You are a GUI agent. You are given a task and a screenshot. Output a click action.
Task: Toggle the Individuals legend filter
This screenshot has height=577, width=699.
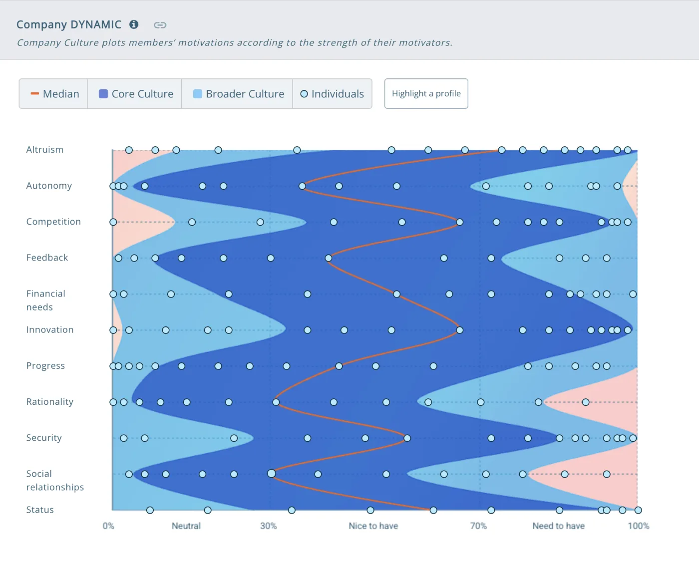[x=332, y=93]
